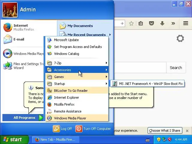Click the Startup folder icon

(49, 84)
